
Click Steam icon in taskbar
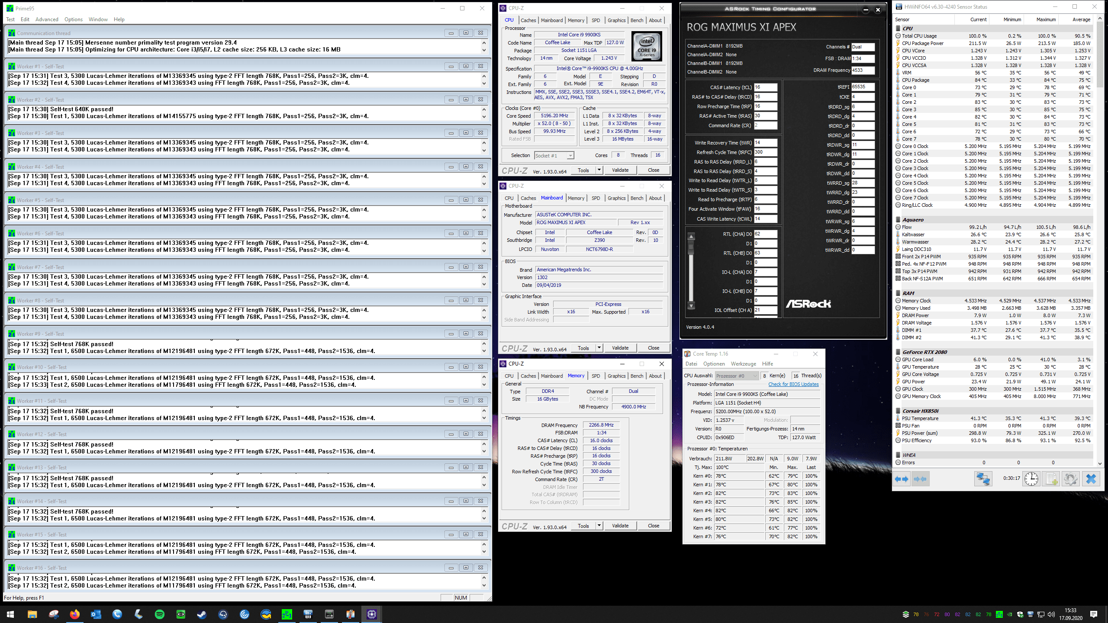click(202, 614)
